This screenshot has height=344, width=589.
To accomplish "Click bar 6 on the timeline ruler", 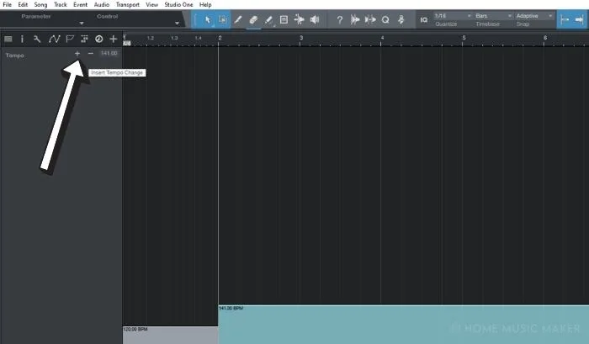I will point(545,38).
